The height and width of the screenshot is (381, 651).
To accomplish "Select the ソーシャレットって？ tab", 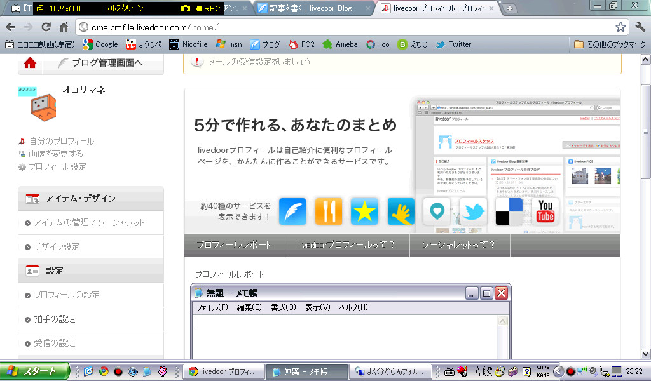I will coord(459,245).
